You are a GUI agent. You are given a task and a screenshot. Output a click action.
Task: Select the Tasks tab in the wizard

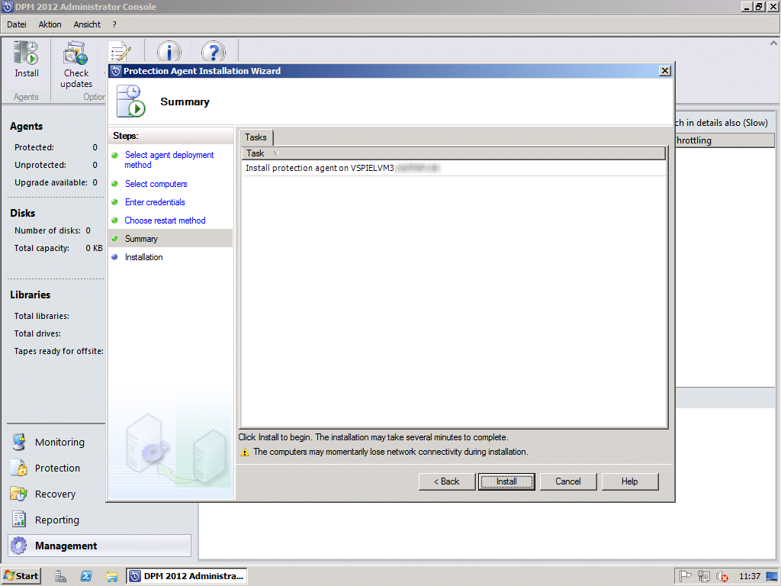tap(256, 137)
